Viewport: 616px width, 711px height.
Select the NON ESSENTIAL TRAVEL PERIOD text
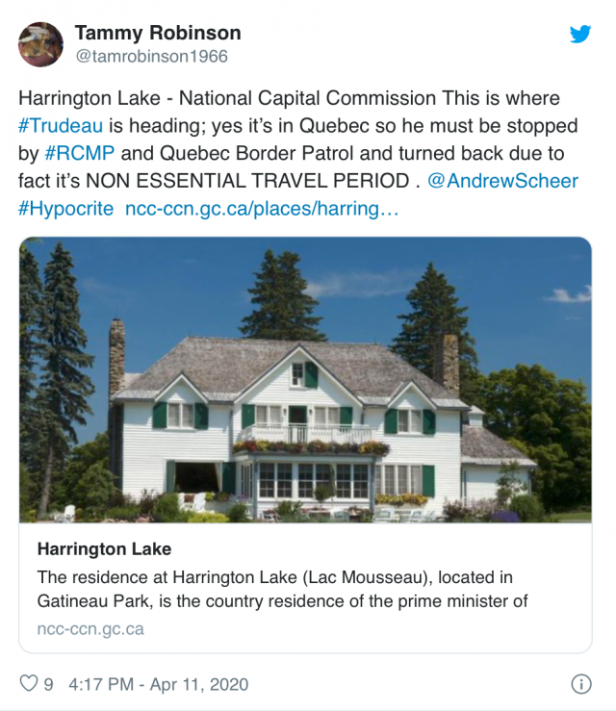[247, 181]
